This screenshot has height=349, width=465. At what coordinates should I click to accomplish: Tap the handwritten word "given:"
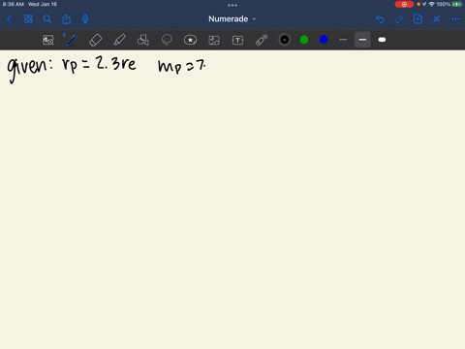[30, 69]
